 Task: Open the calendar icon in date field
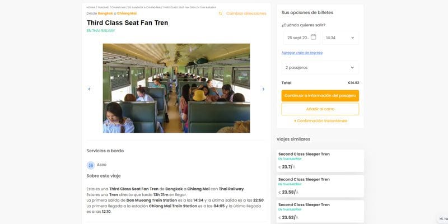click(x=314, y=38)
